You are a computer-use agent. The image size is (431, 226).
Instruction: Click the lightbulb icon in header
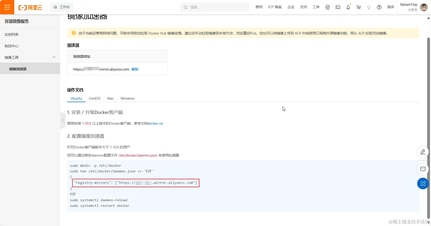369,7
